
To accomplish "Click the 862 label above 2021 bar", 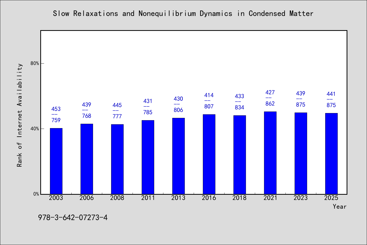I will pyautogui.click(x=270, y=104).
